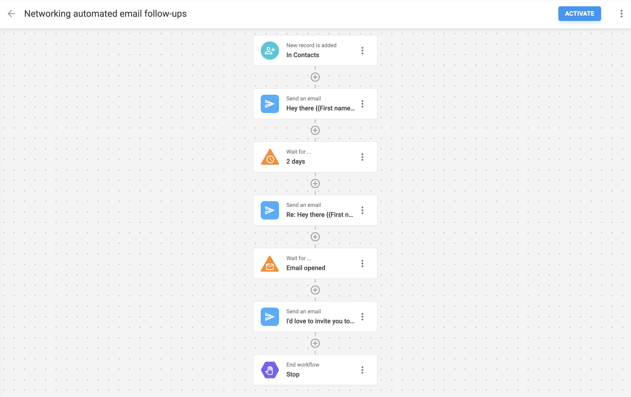Toggle the add step connector after Wait step
The width and height of the screenshot is (631, 397).
point(315,183)
